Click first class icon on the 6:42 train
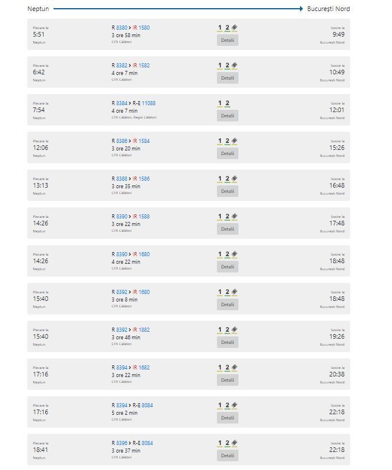This screenshot has width=392, height=470. [x=220, y=65]
